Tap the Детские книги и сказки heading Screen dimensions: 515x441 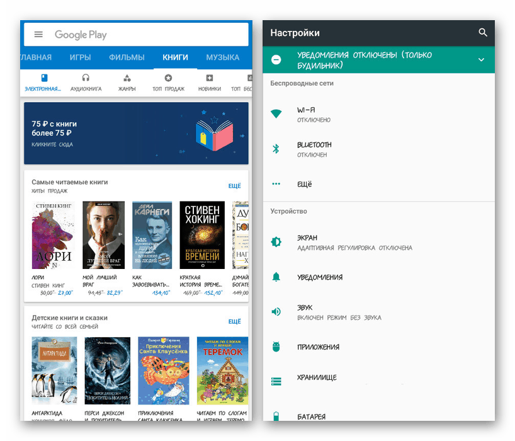pyautogui.click(x=70, y=318)
